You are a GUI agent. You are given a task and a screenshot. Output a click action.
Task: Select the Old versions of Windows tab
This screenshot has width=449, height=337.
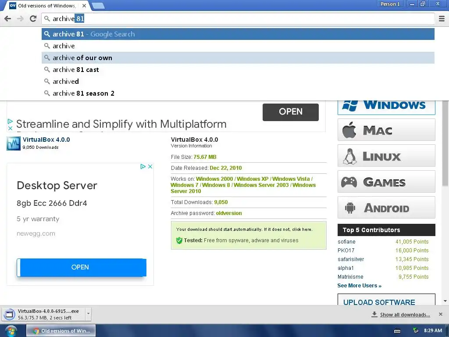click(x=46, y=6)
